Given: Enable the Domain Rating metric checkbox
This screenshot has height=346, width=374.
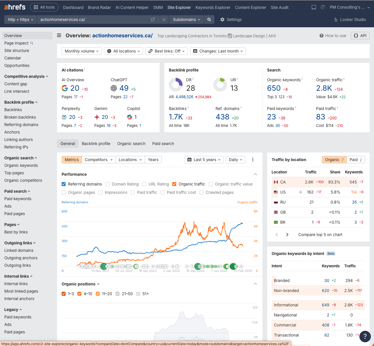Looking at the screenshot, I should pyautogui.click(x=107, y=184).
